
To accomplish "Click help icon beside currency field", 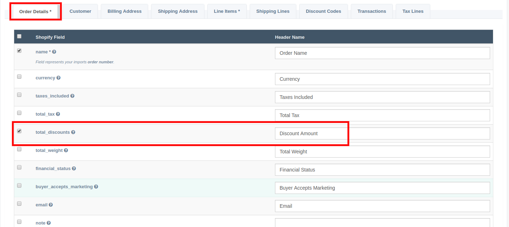I will (x=58, y=78).
